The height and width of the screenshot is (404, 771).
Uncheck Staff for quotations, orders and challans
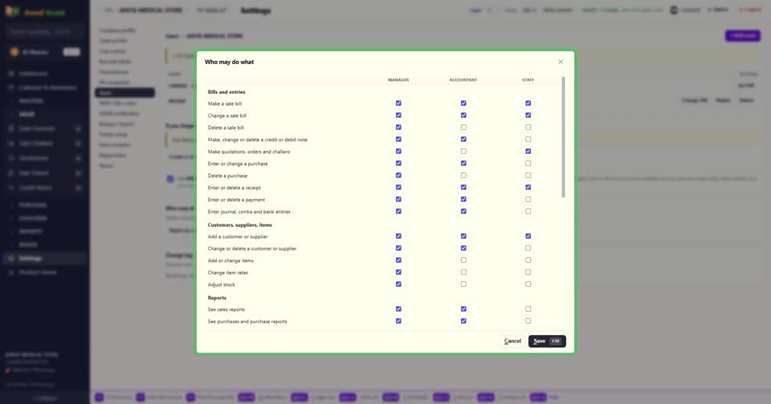(528, 151)
